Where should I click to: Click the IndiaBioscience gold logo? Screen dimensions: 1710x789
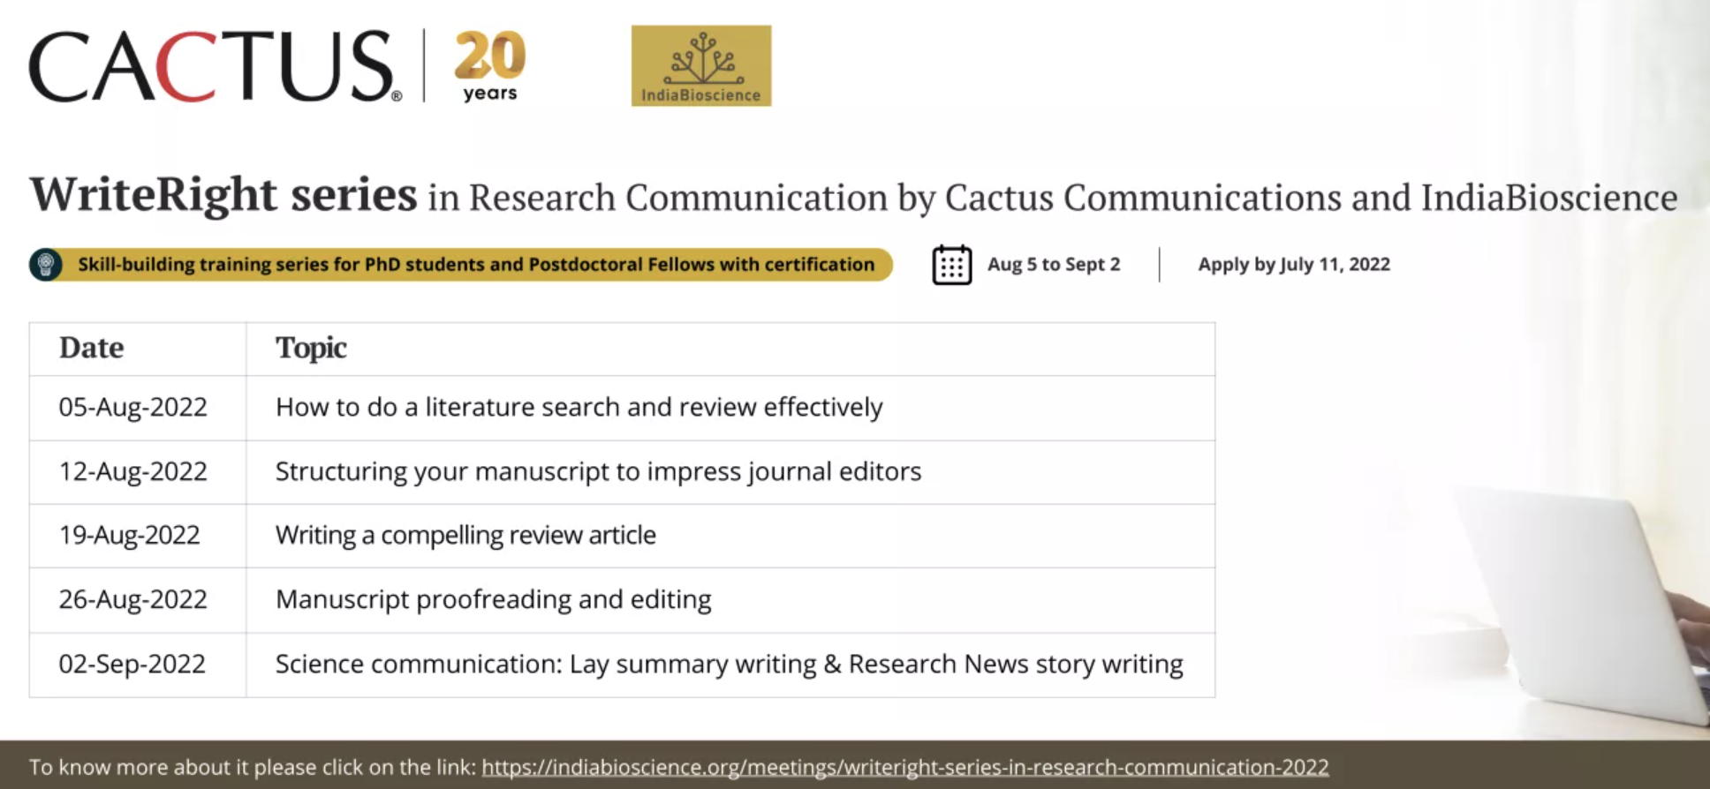tap(701, 66)
